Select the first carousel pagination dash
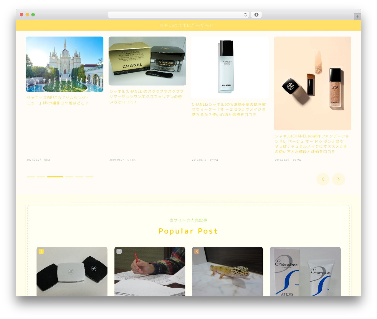Image resolution: width=377 pixels, height=319 pixels. pyautogui.click(x=31, y=177)
